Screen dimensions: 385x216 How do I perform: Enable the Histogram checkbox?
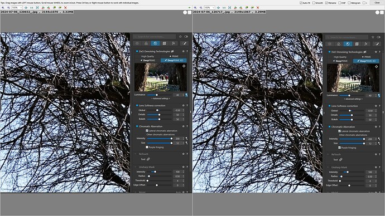pyautogui.click(x=349, y=3)
